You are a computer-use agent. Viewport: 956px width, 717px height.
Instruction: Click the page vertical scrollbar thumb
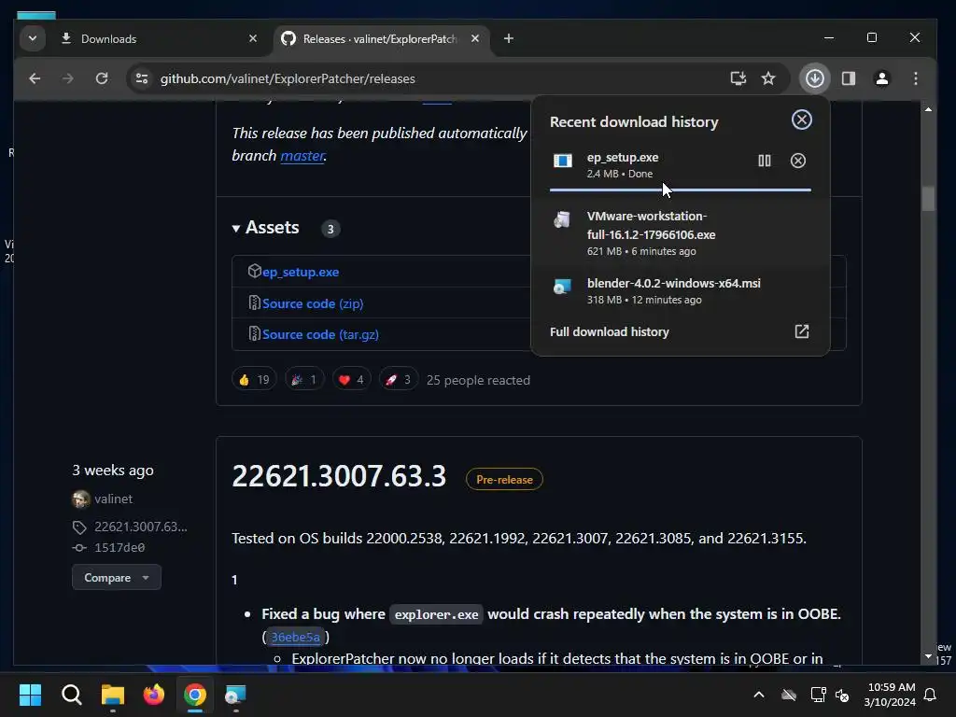(928, 198)
